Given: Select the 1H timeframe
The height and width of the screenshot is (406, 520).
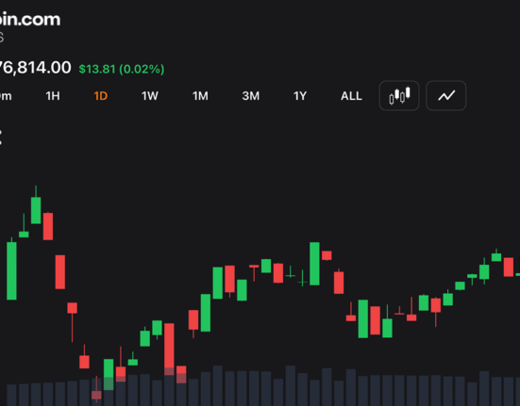Looking at the screenshot, I should click(x=53, y=96).
